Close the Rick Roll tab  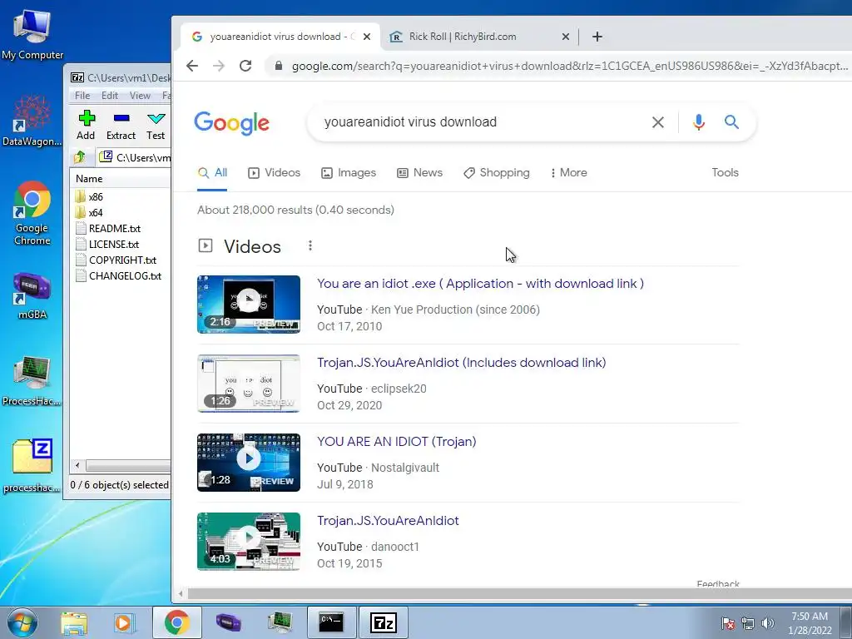pyautogui.click(x=566, y=37)
